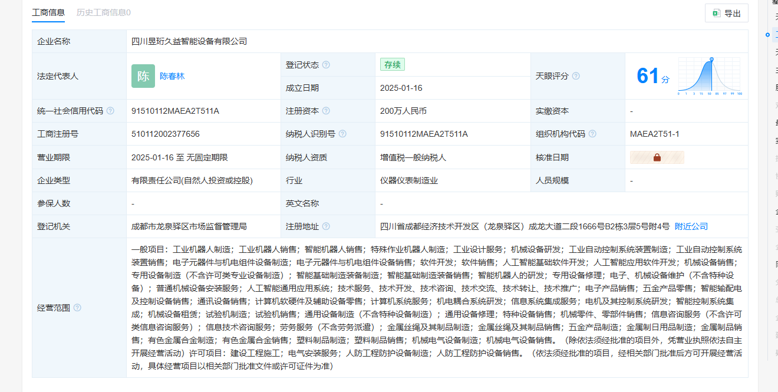
Task: Click the credit code 91510112MAEA2T511A value
Action: click(175, 111)
